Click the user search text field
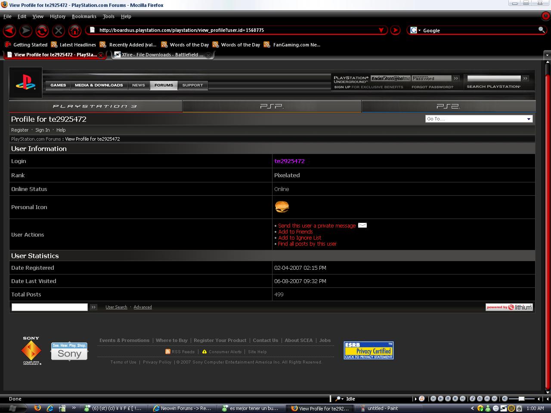551x413 pixels. (50, 307)
